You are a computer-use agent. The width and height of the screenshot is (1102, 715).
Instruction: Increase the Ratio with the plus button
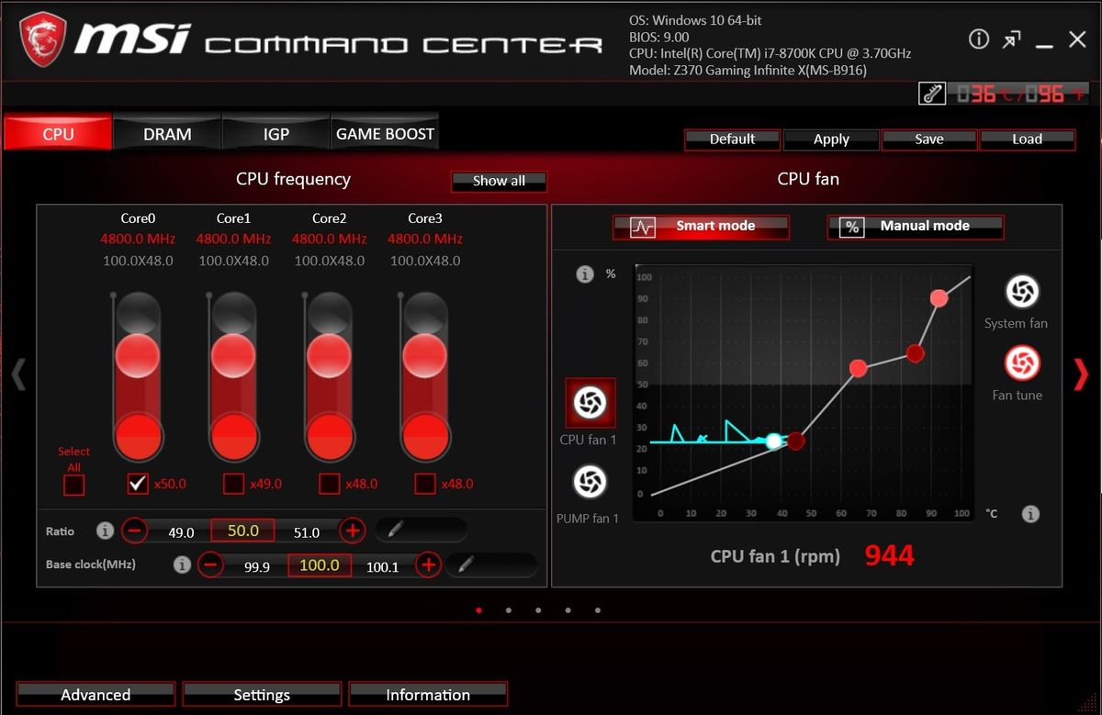coord(352,531)
